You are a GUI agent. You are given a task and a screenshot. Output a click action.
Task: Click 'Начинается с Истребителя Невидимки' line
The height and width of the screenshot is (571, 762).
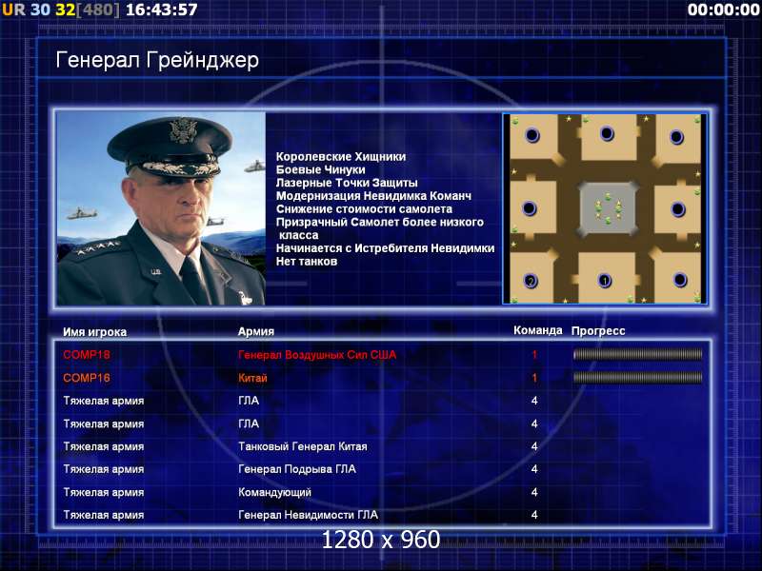click(386, 248)
